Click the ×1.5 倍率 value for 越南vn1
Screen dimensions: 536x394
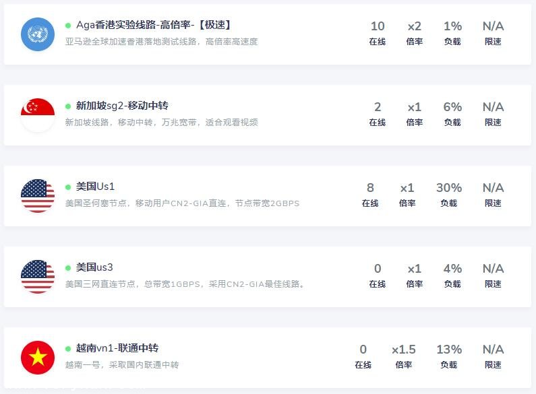click(404, 350)
